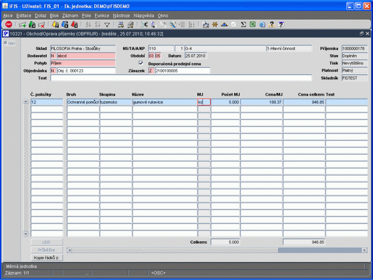Click the delete record icon with red X

coord(41,24)
